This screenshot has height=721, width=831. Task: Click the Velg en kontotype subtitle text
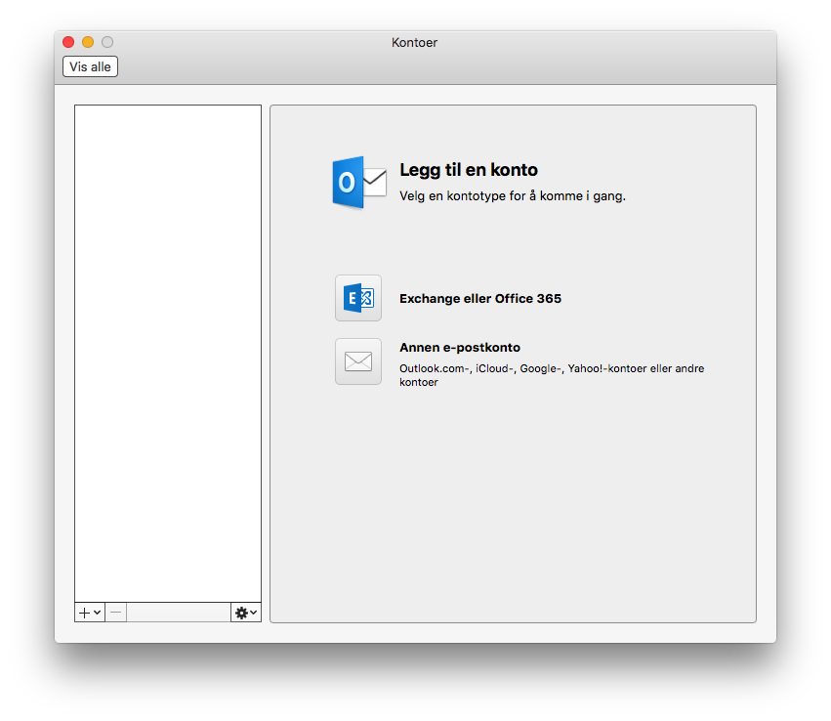click(513, 196)
